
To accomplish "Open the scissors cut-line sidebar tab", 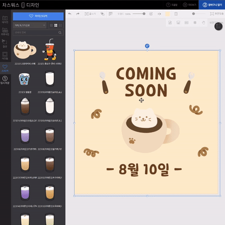I will click(x=5, y=44).
